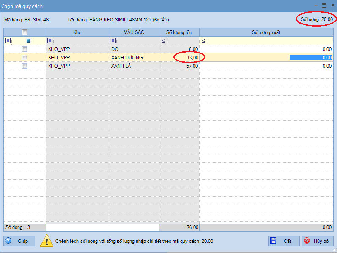Click the leftmost filter-row indicator icon
The image size is (337, 253).
pyautogui.click(x=7, y=40)
